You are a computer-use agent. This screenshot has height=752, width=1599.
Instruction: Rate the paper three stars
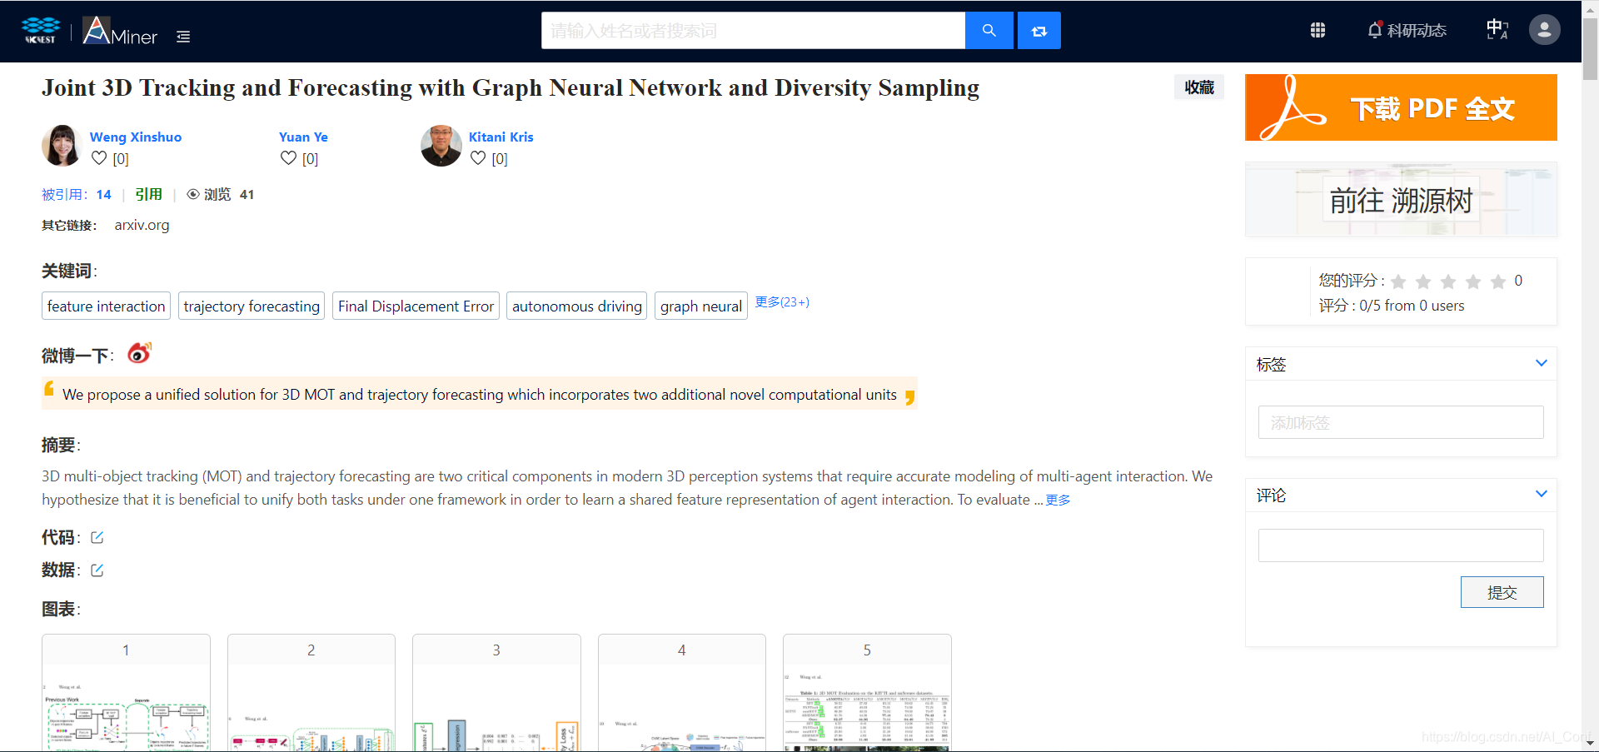click(x=1448, y=281)
